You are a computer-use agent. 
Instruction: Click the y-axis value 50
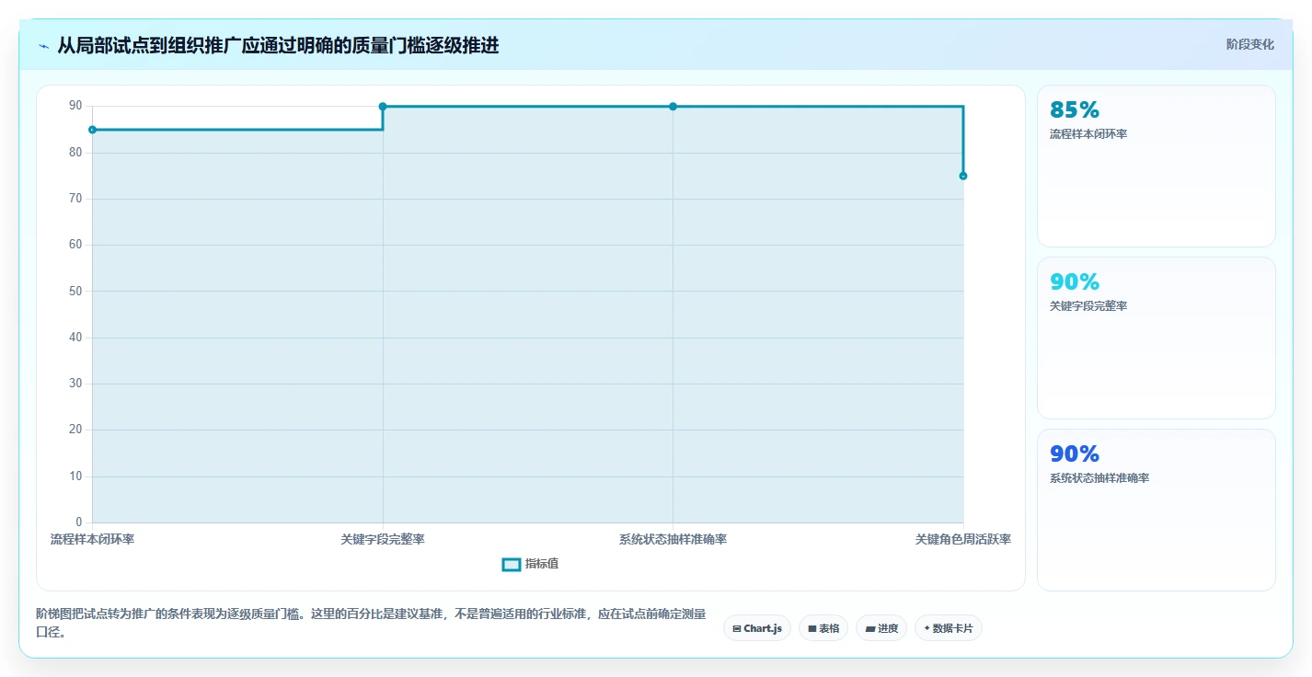tap(75, 292)
